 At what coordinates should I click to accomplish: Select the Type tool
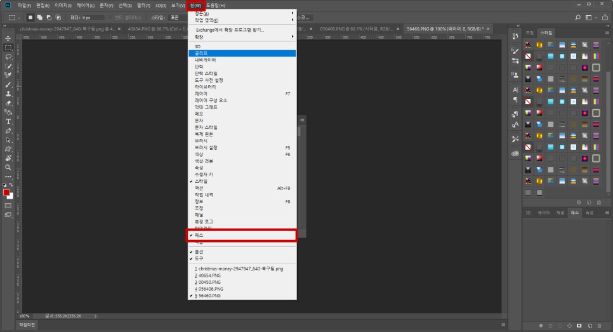click(x=8, y=122)
